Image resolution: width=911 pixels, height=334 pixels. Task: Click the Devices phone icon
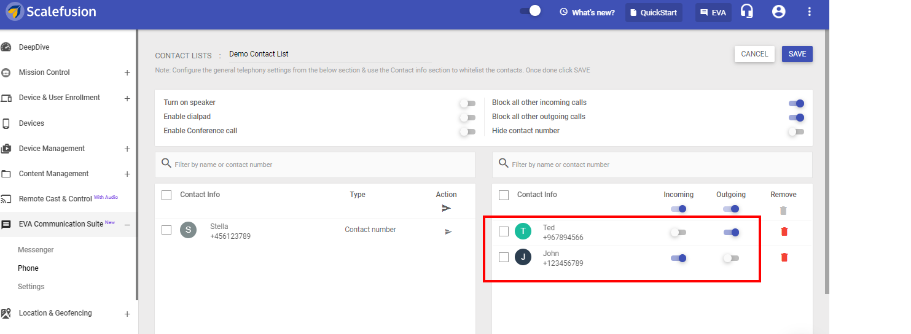[x=6, y=123]
